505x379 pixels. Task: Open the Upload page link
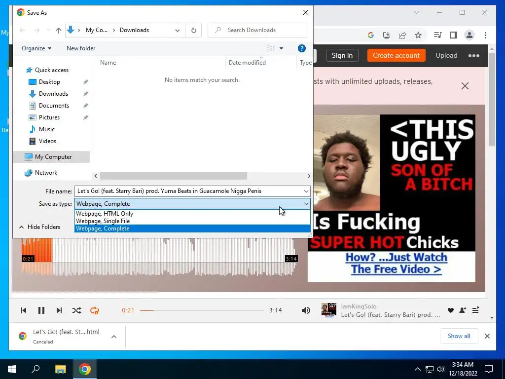[446, 55]
